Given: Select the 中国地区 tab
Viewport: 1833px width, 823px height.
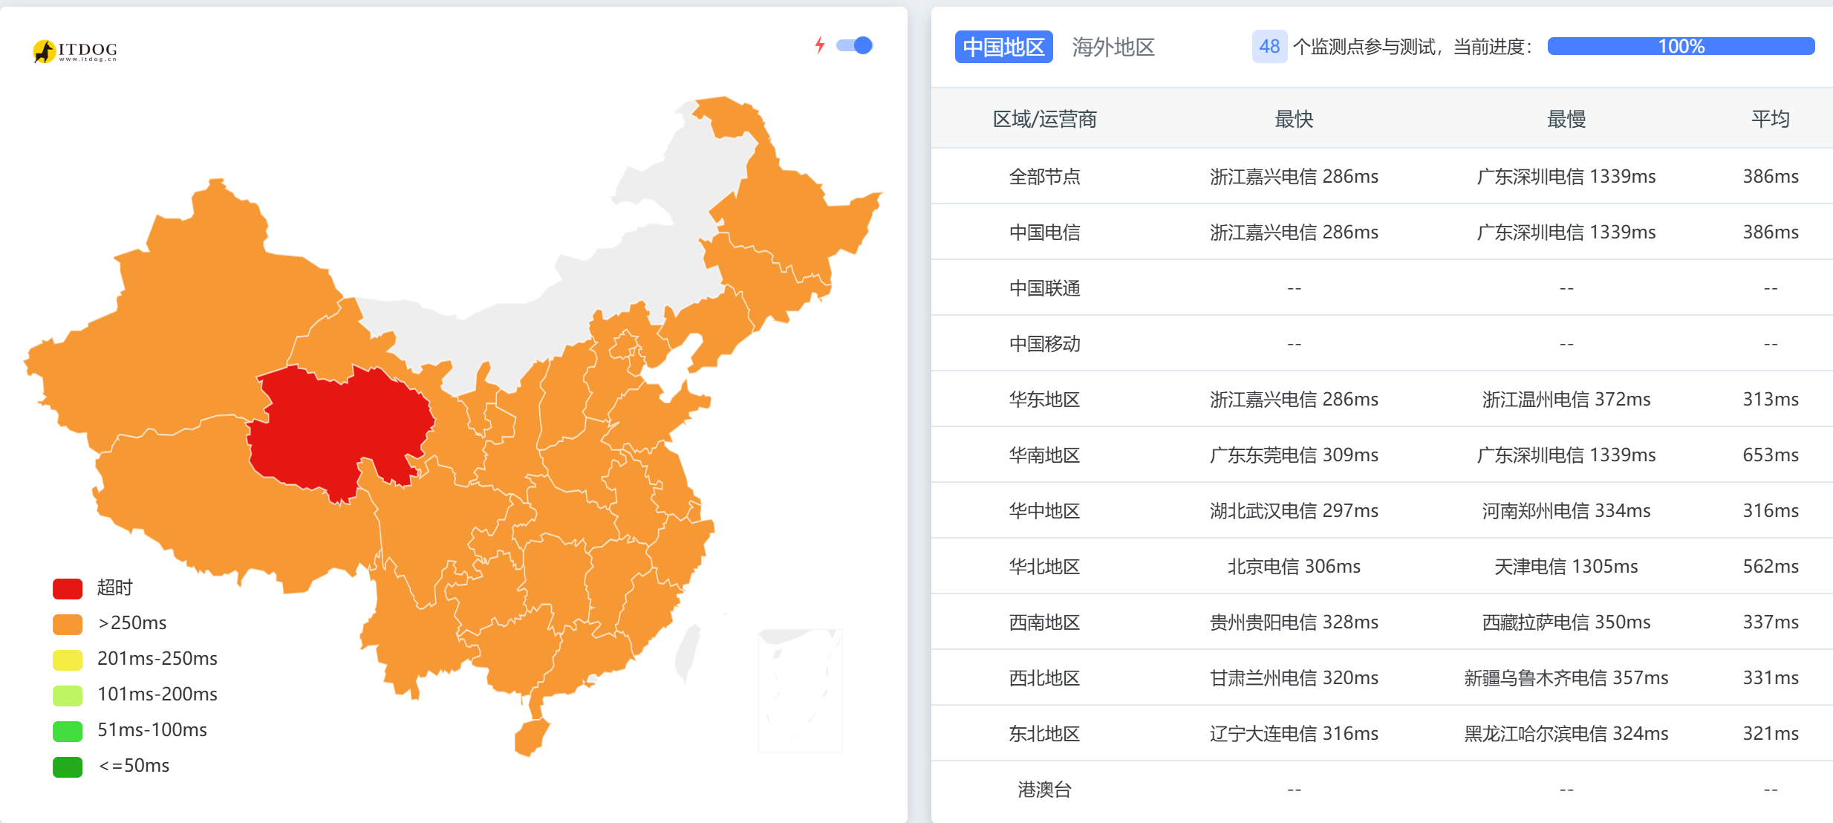Looking at the screenshot, I should [x=1004, y=46].
